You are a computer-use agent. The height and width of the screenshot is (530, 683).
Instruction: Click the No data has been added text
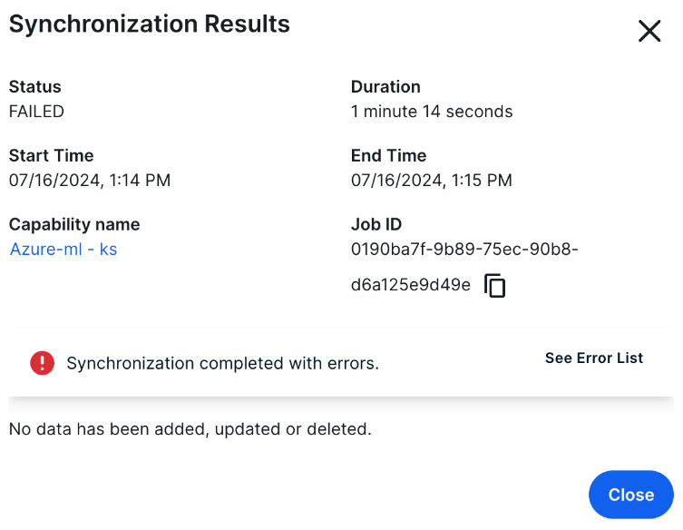point(190,429)
